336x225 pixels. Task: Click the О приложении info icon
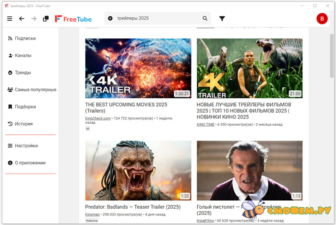[x=10, y=163]
